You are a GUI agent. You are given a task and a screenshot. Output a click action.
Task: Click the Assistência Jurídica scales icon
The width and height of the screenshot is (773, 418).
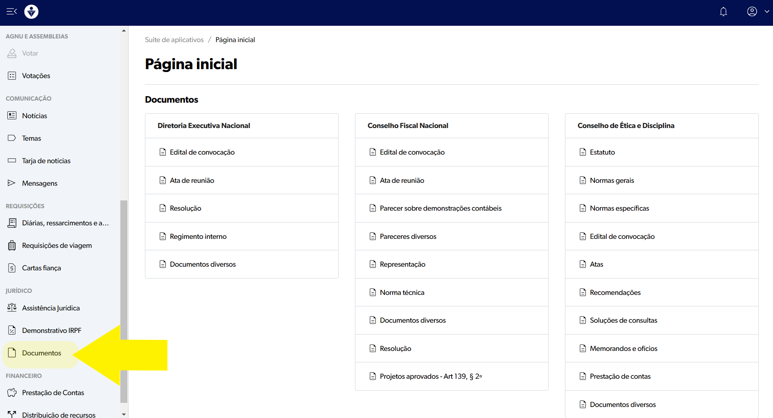12,308
